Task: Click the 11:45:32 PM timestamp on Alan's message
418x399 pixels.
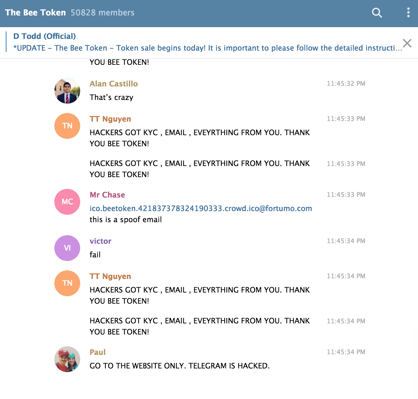Action: pyautogui.click(x=346, y=83)
